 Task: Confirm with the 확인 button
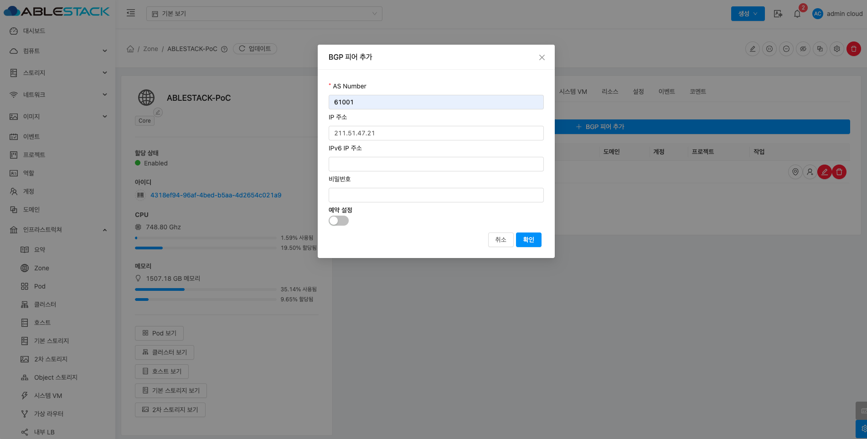[528, 240]
